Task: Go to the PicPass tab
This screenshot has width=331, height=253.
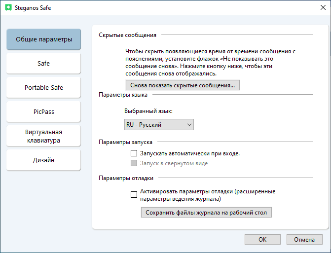Action: click(44, 112)
